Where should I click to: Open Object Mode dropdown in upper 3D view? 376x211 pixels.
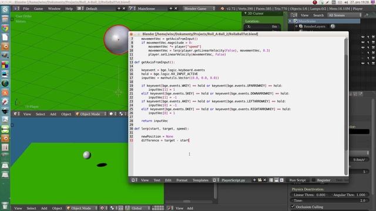[x=90, y=114]
